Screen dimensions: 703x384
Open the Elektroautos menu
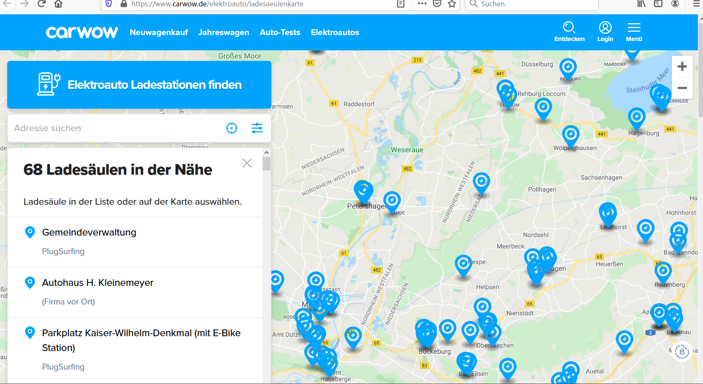tap(335, 33)
